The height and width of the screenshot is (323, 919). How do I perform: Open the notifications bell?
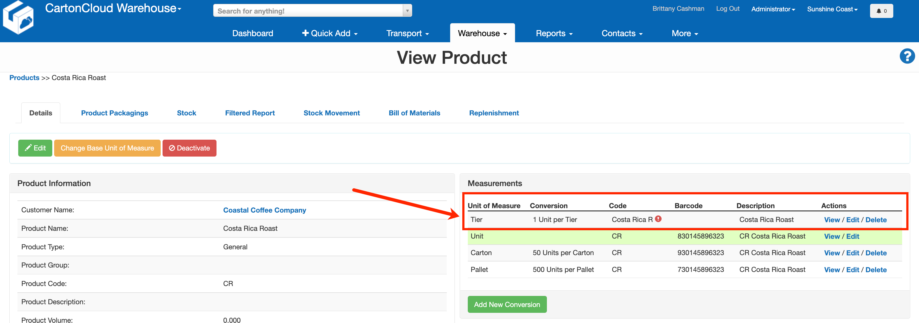tap(881, 11)
